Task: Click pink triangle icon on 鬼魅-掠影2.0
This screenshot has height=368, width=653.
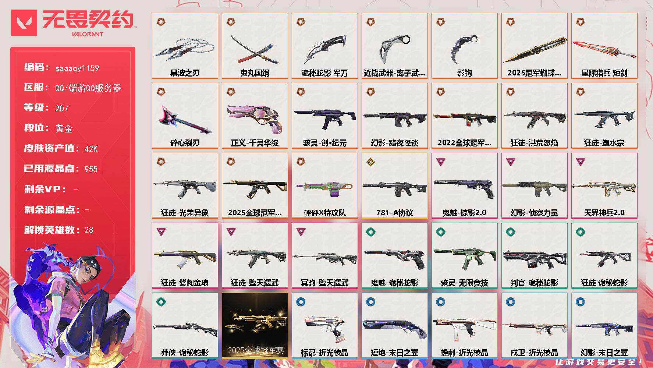Action: pyautogui.click(x=440, y=162)
